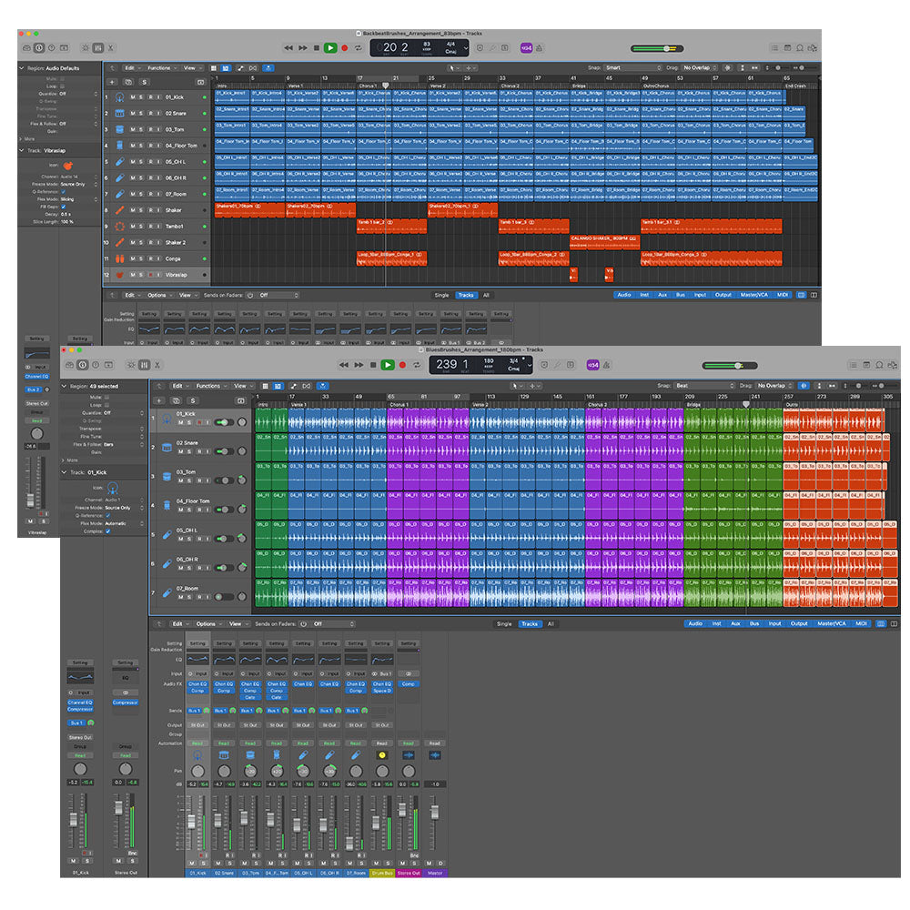Mute the 01_Kick channel strip in the mixer
The width and height of the screenshot is (910, 910).
point(191,863)
